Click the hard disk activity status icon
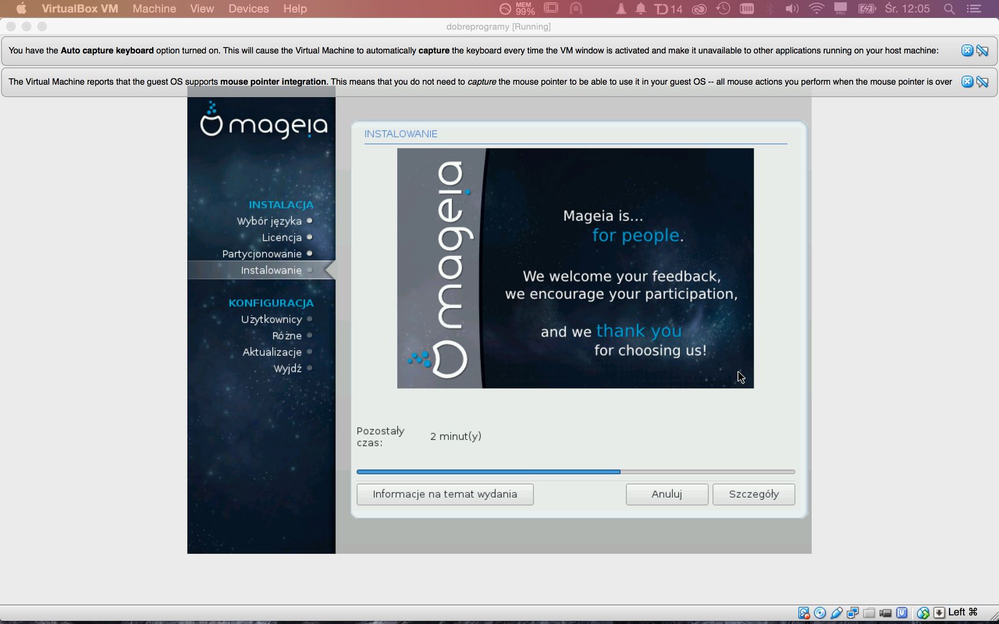999x624 pixels. (x=804, y=613)
